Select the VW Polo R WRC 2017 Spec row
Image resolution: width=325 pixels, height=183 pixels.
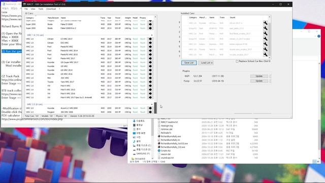coord(87,98)
